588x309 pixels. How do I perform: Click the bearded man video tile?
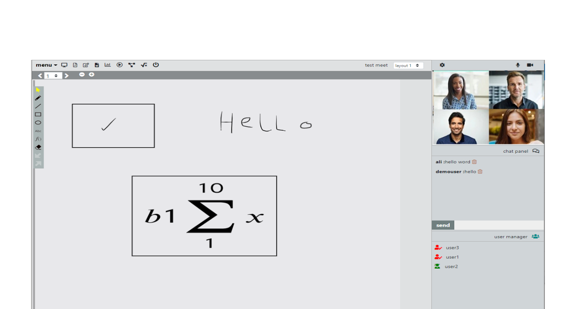tap(516, 90)
